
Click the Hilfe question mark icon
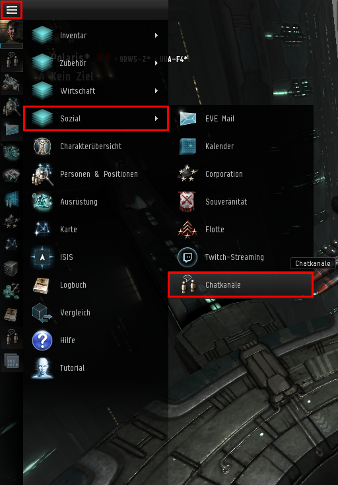click(x=42, y=340)
